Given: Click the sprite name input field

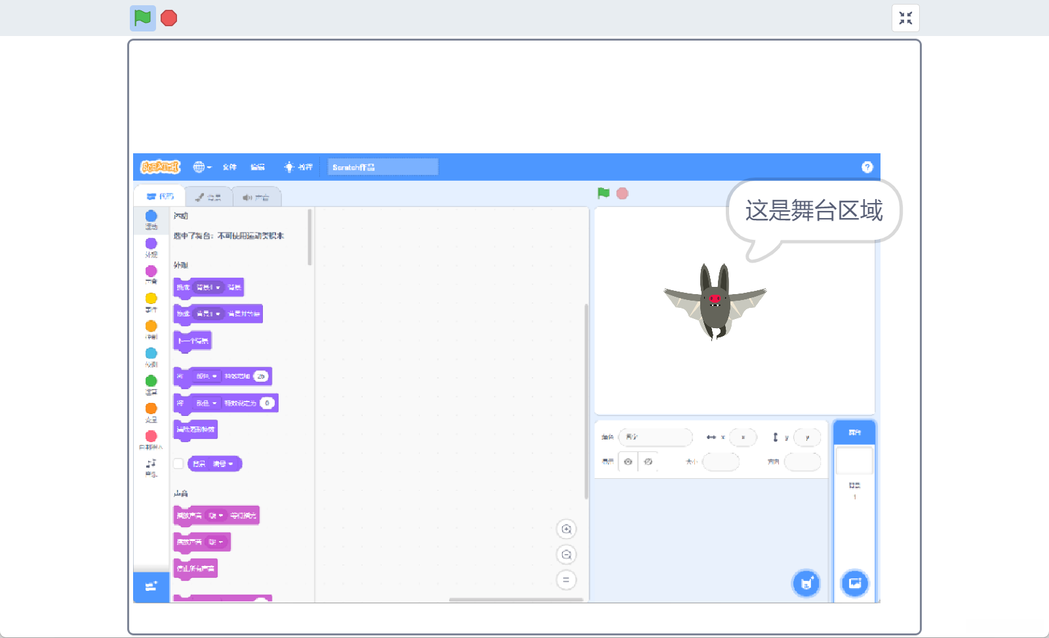Looking at the screenshot, I should (x=656, y=437).
